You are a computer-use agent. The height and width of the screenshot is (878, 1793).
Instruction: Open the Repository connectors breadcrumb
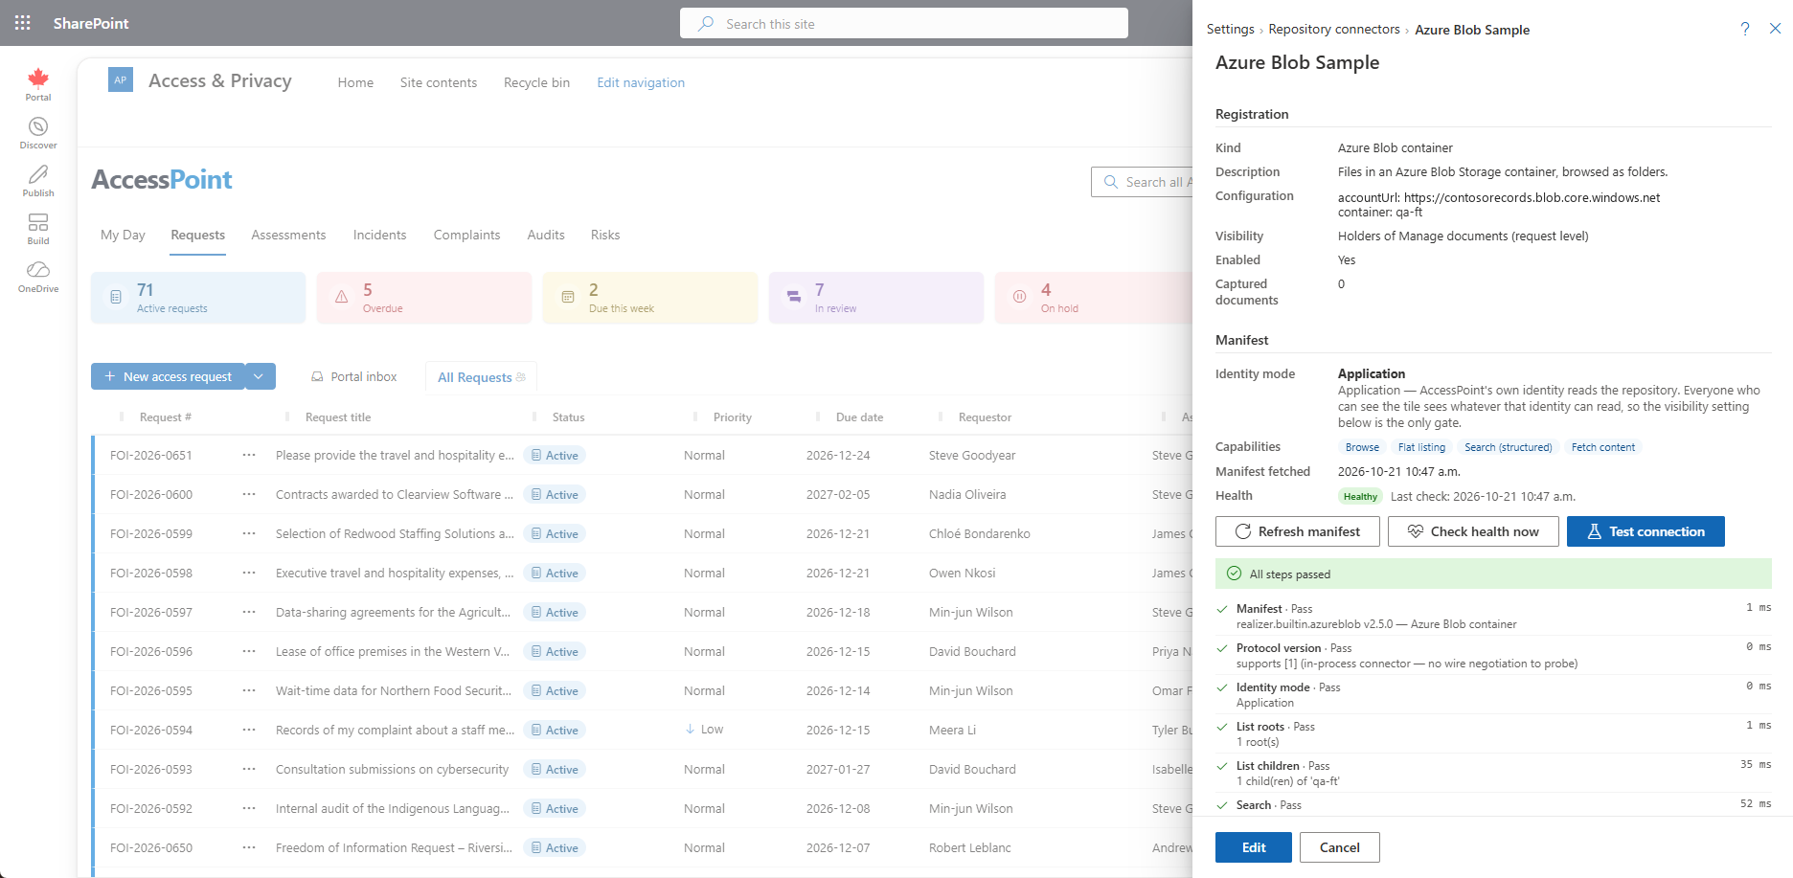[1334, 30]
